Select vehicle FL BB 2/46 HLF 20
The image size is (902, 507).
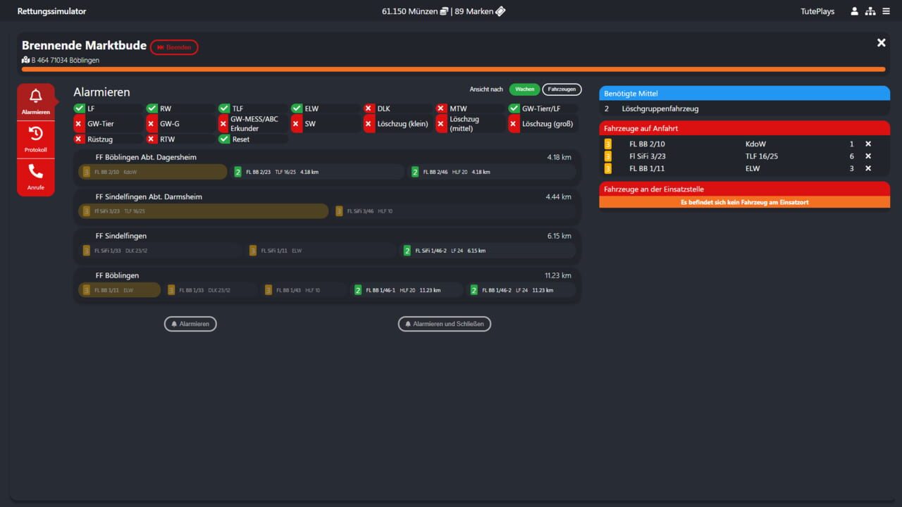pos(493,172)
